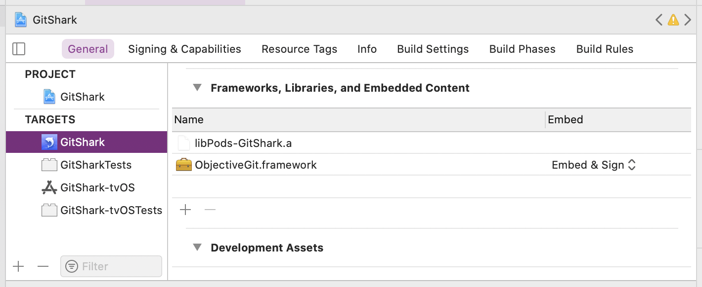
Task: Navigate forward using the right chevron
Action: [688, 20]
